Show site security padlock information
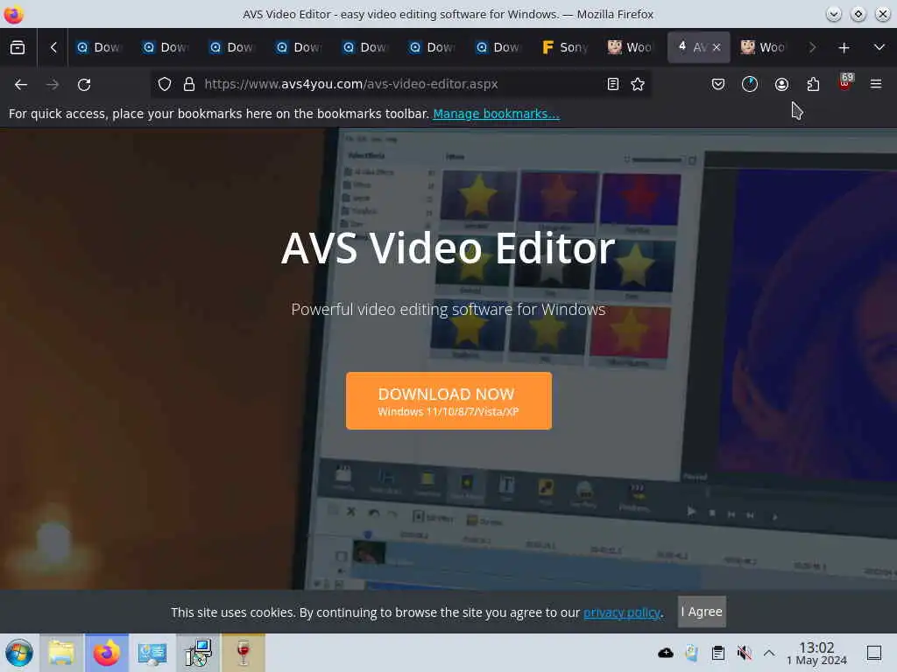 pos(189,85)
